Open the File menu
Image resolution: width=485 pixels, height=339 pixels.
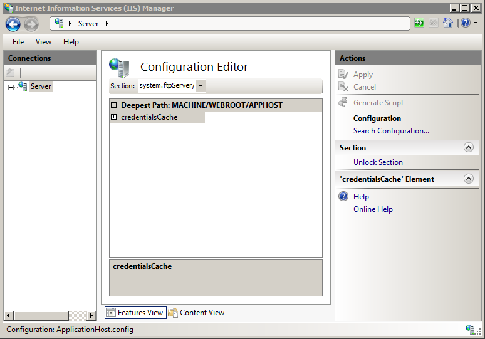pyautogui.click(x=18, y=42)
